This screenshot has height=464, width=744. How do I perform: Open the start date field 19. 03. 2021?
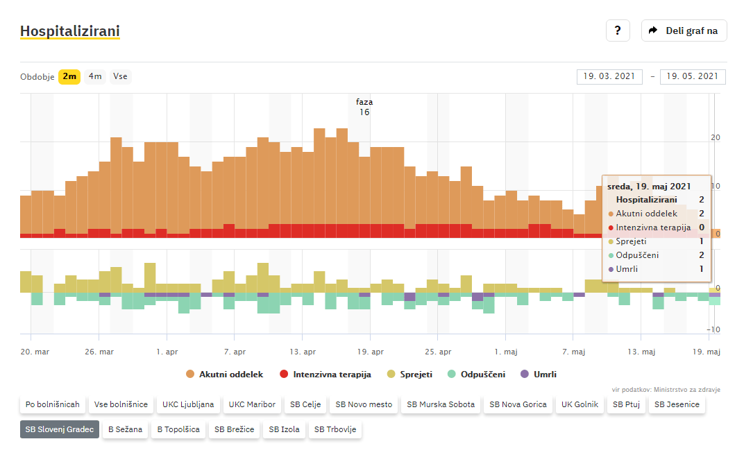click(x=609, y=77)
